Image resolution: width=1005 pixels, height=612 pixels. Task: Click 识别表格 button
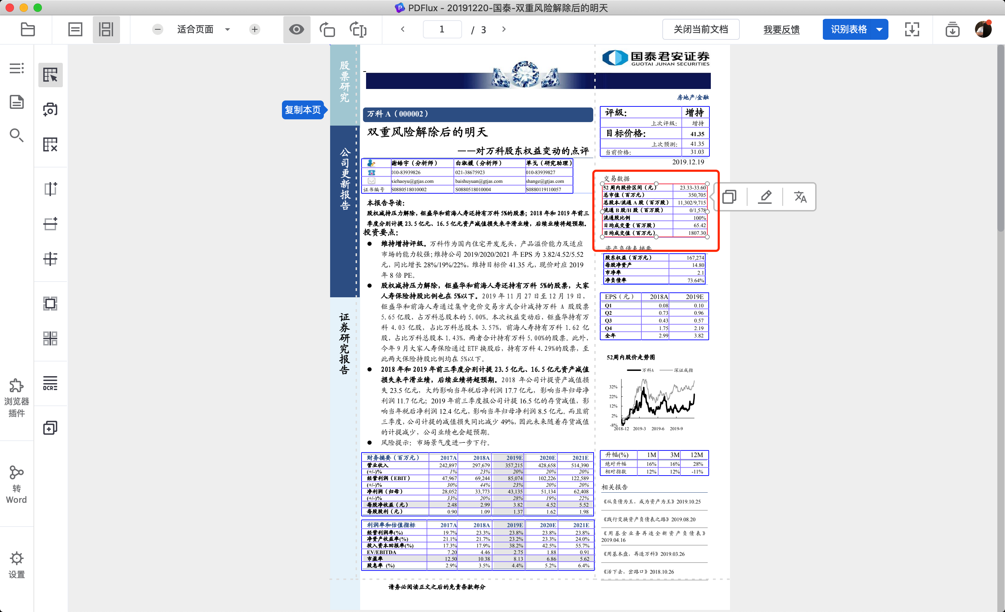[849, 29]
